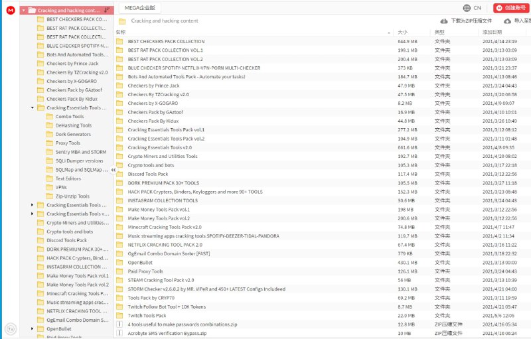Click the download as ZIP cloud icon
Screen dimensions: 531x339
443,21
